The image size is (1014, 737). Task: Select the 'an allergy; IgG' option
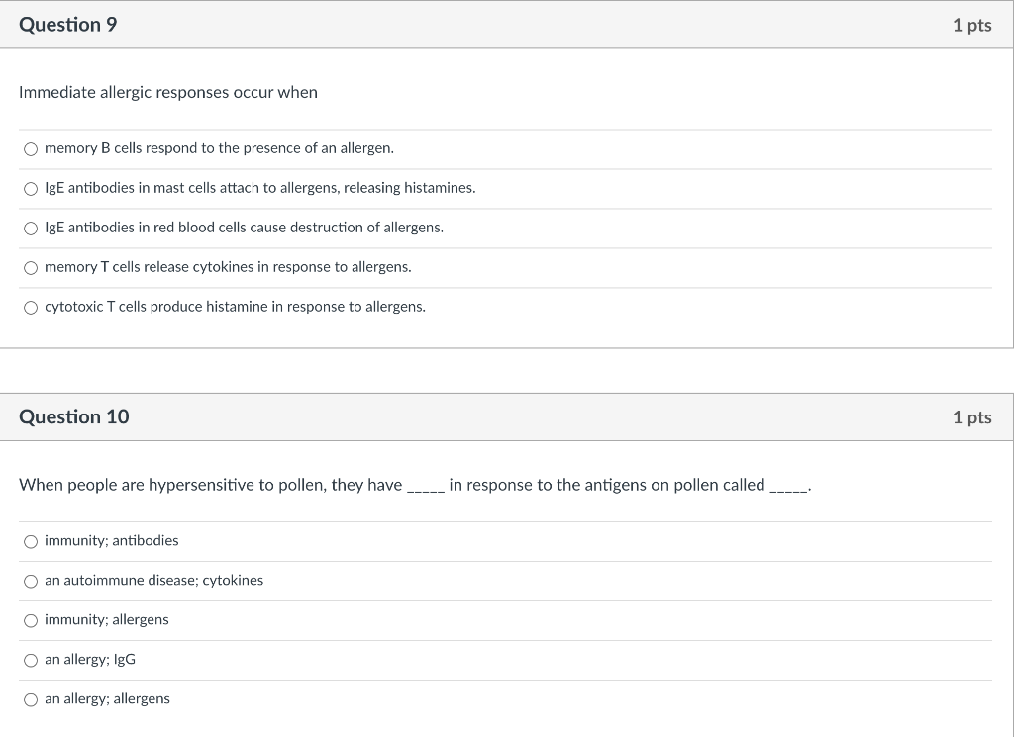(x=31, y=660)
